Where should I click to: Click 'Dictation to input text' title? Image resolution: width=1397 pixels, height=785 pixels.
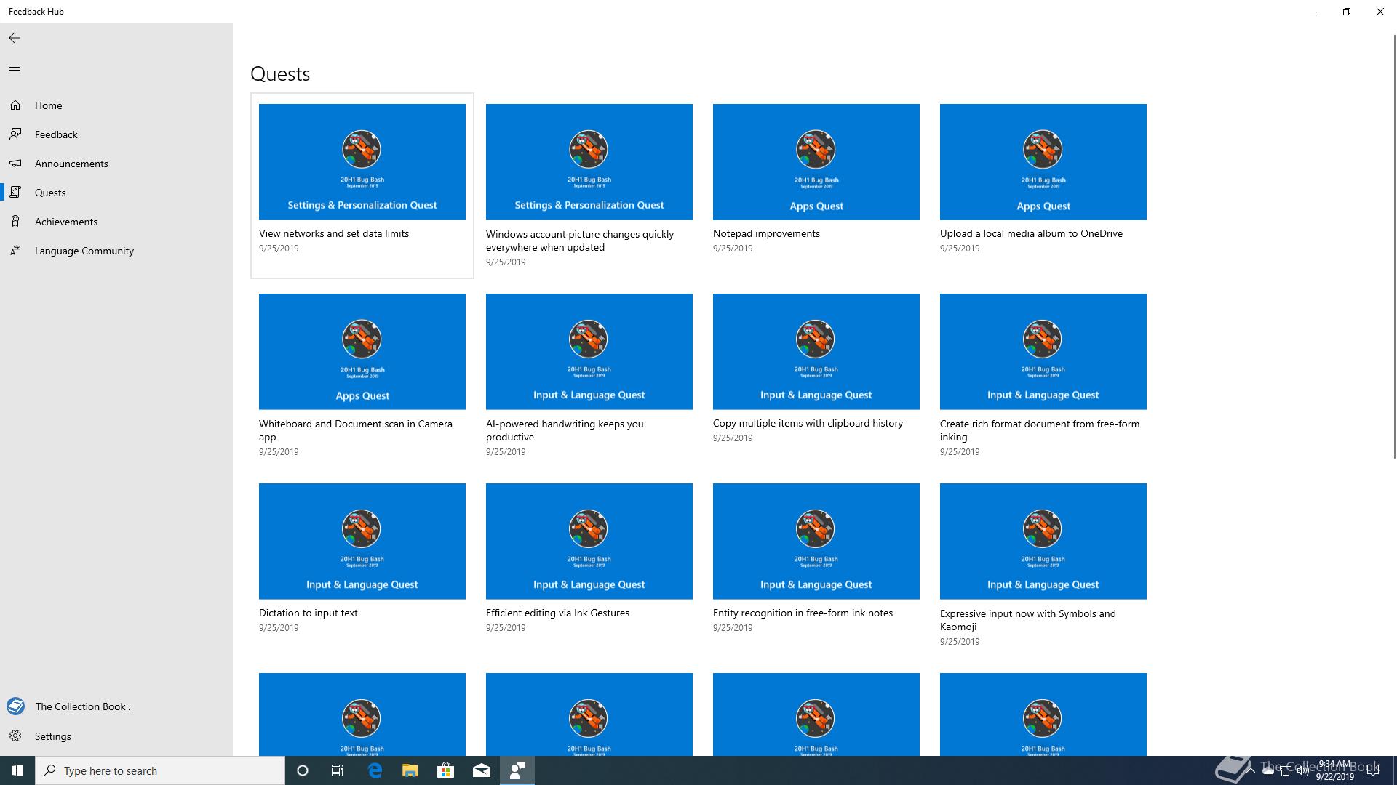click(309, 613)
